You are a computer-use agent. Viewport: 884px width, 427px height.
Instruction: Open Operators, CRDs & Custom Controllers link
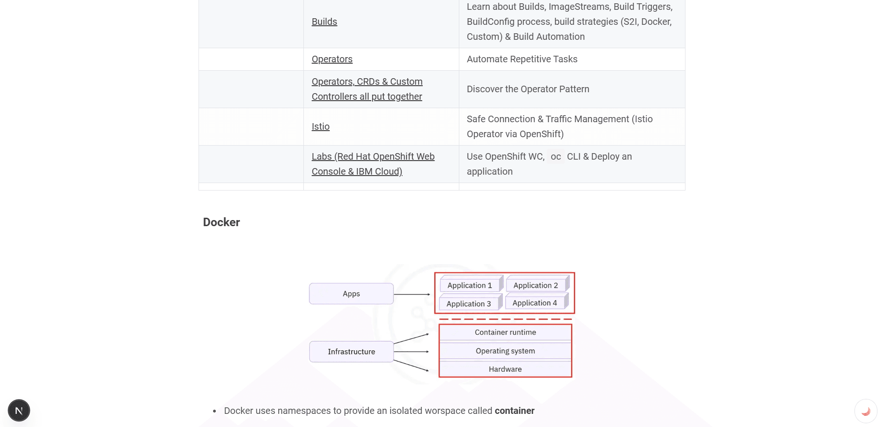(x=367, y=89)
